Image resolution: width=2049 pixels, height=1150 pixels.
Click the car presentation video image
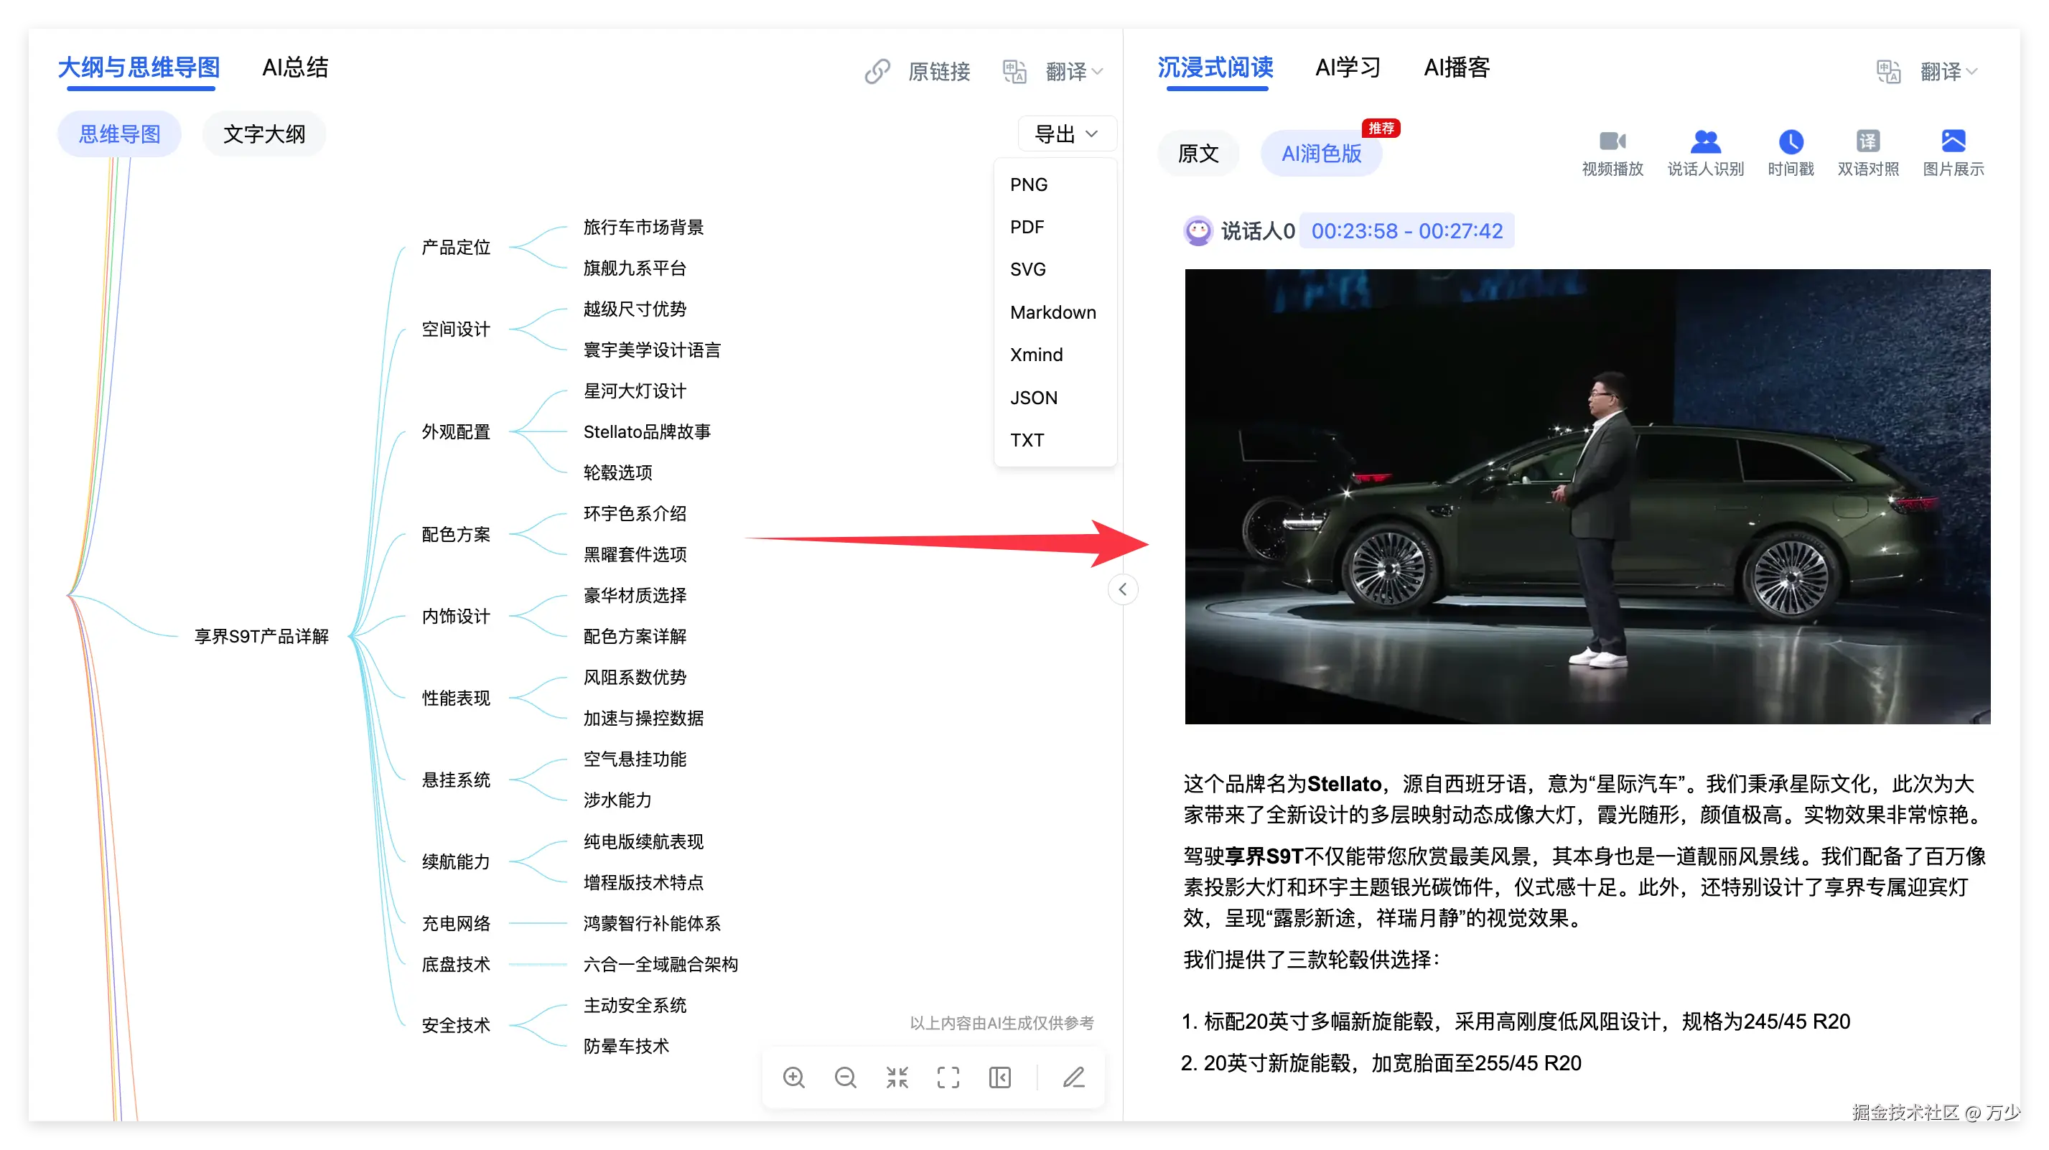coord(1587,496)
